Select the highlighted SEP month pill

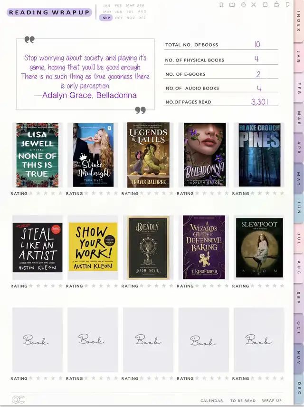point(106,18)
